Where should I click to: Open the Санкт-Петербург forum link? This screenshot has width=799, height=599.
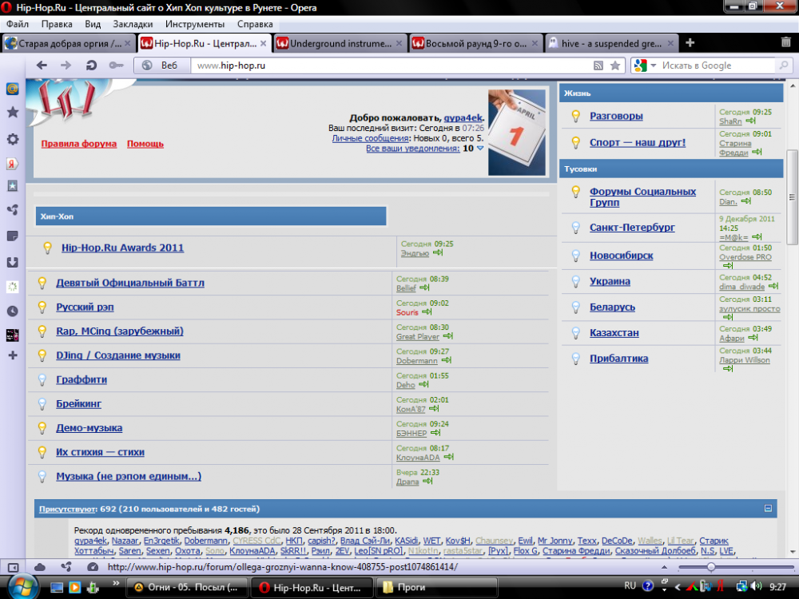coord(632,227)
